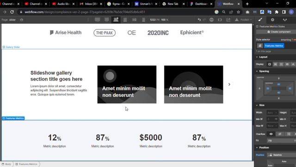Set display to Grid
The width and height of the screenshot is (296, 167).
click(281, 64)
